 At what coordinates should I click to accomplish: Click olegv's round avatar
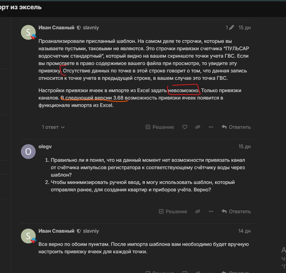[28, 152]
